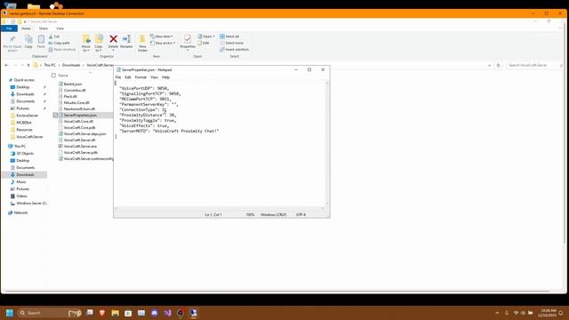
Task: Uncheck the ServerProperties.json file checkbox
Action: (55, 115)
